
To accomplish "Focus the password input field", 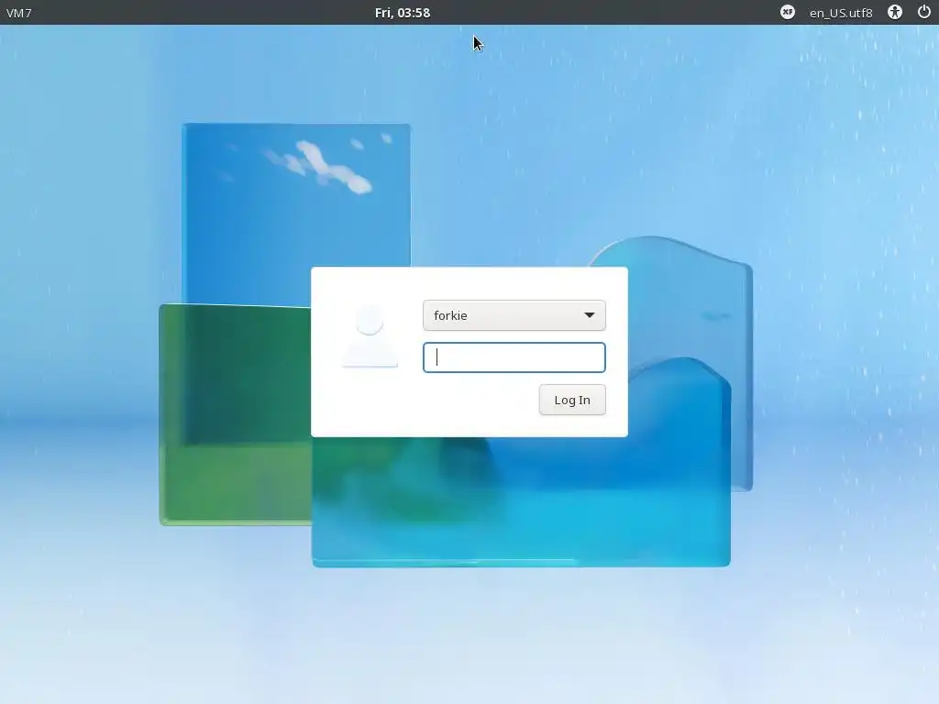I will [514, 357].
